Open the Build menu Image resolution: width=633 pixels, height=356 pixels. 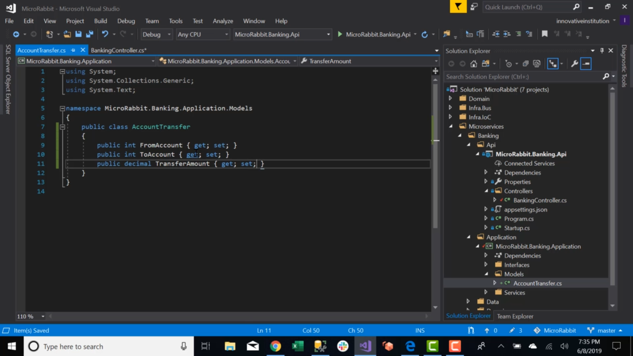[x=101, y=21]
